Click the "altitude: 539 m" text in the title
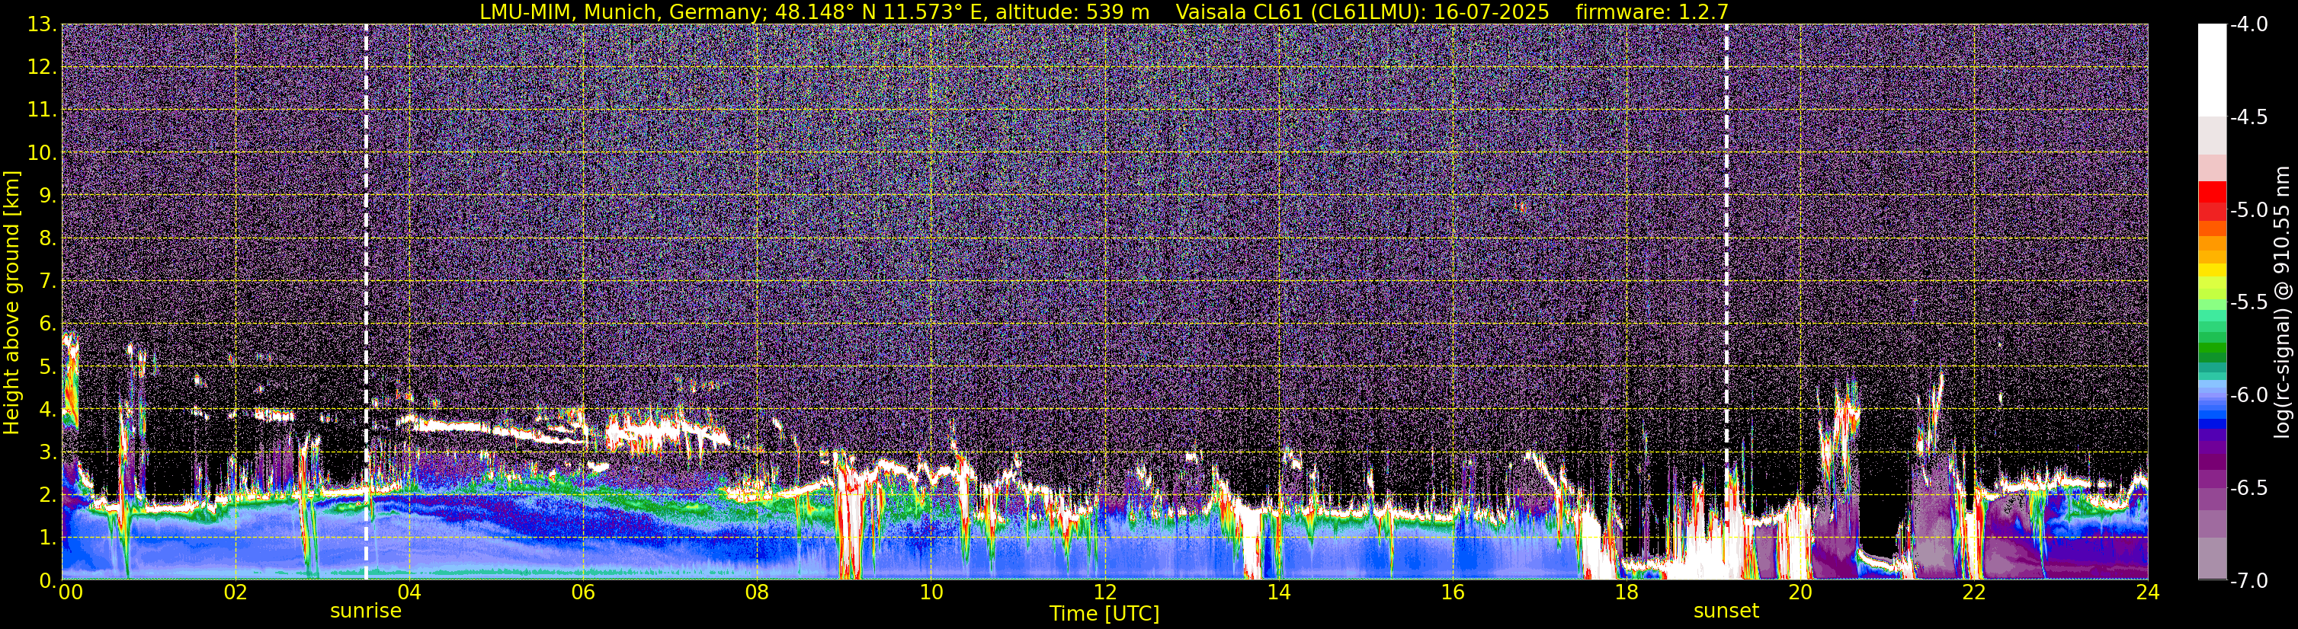The width and height of the screenshot is (2298, 629). point(1073,11)
